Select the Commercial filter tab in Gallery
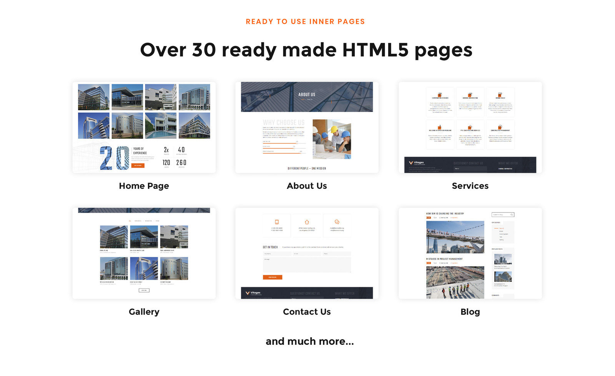 tap(138, 221)
